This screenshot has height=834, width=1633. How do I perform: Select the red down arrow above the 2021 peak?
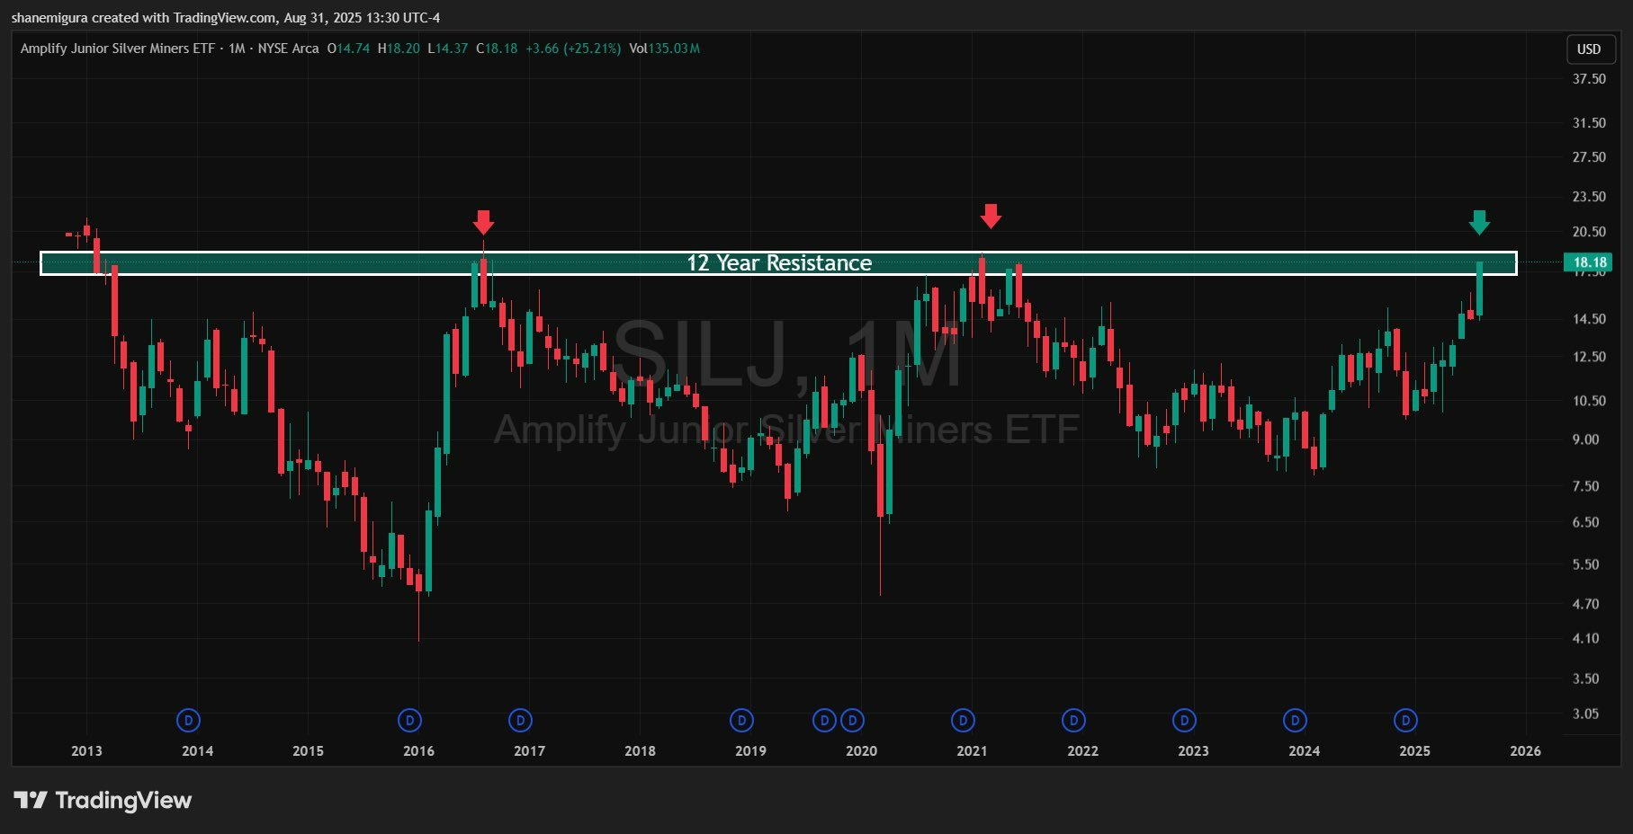[991, 216]
